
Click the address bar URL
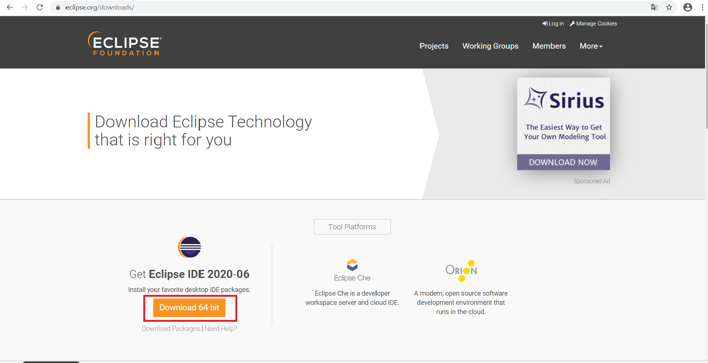point(100,7)
